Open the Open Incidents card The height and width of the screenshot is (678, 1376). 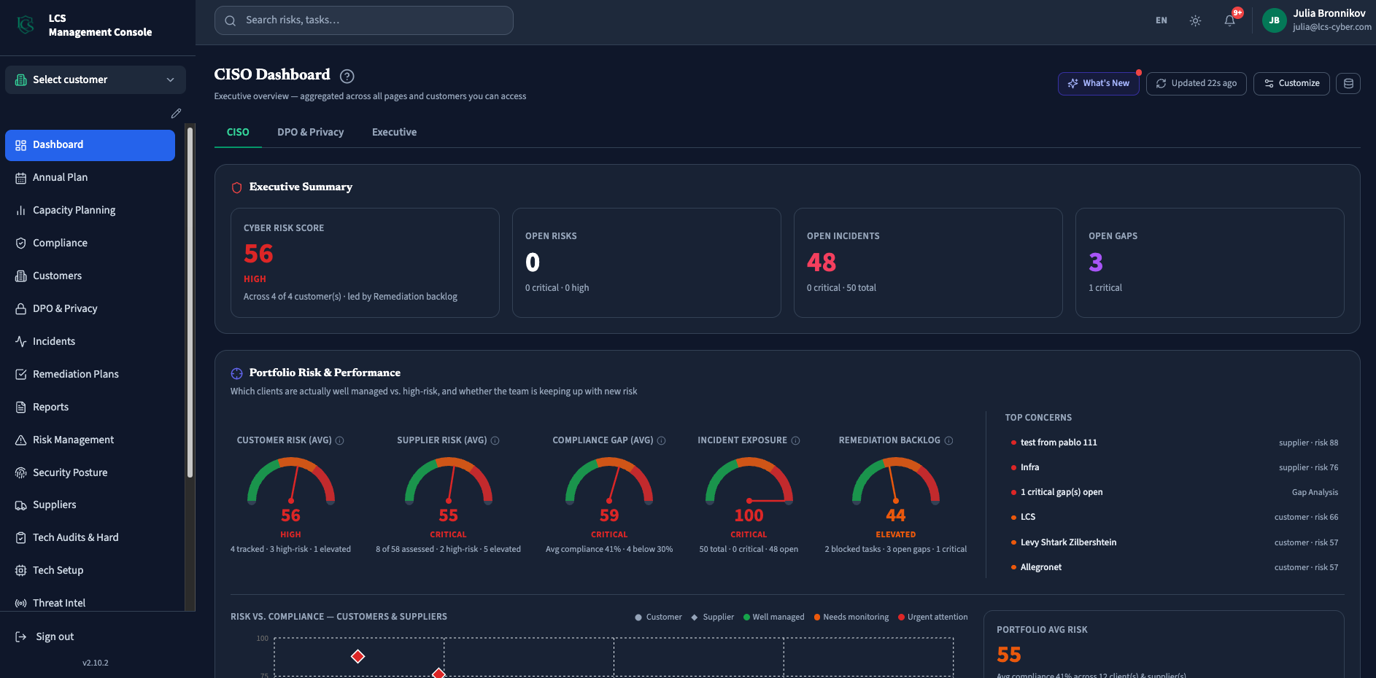(928, 262)
